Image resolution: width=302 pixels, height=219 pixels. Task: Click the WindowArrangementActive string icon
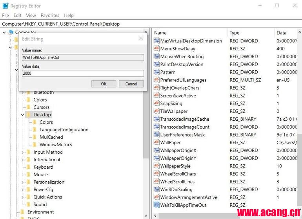click(156, 197)
